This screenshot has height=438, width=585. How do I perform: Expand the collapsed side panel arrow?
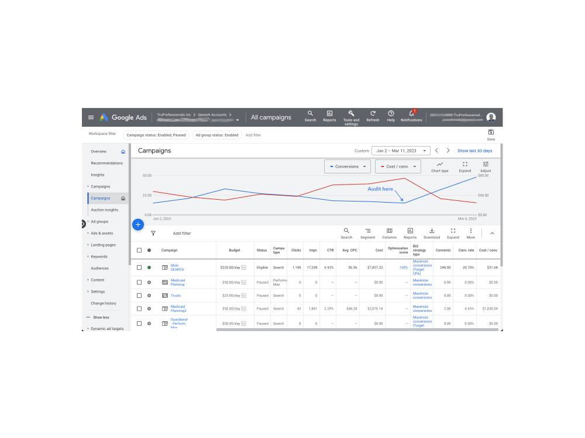tap(84, 224)
